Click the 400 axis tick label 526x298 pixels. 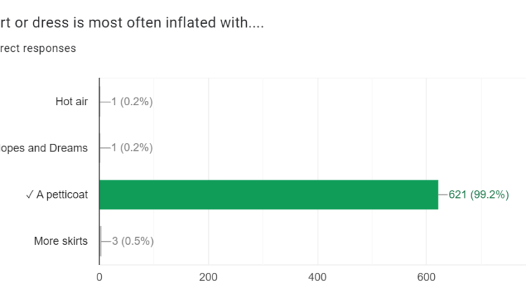318,276
